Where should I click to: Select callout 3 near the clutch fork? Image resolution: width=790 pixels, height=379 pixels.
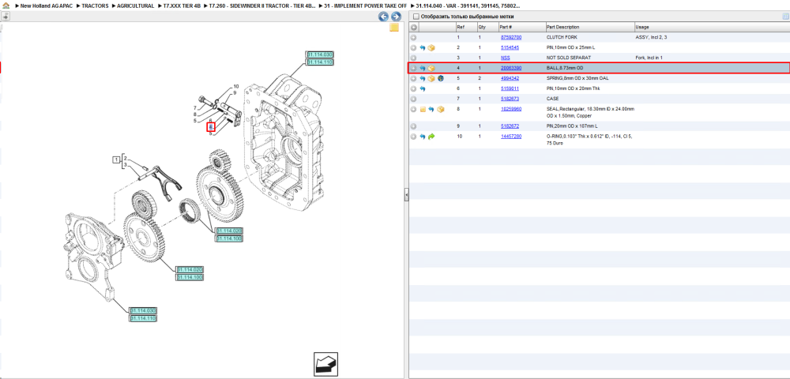(x=125, y=165)
